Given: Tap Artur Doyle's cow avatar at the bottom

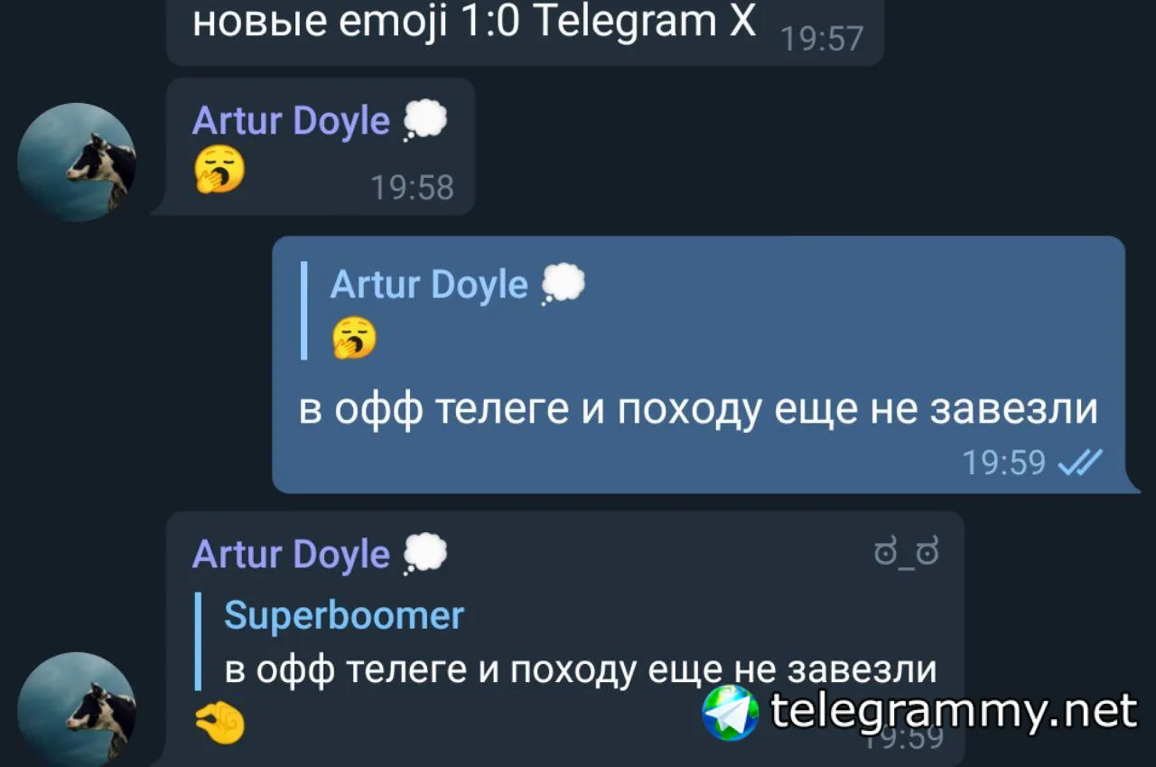Looking at the screenshot, I should coord(77,710).
